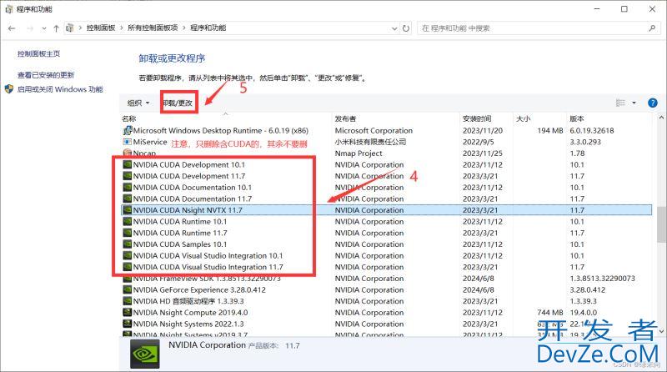The width and height of the screenshot is (667, 372).
Task: Click the control panel icon in address bar
Action: pyautogui.click(x=70, y=28)
